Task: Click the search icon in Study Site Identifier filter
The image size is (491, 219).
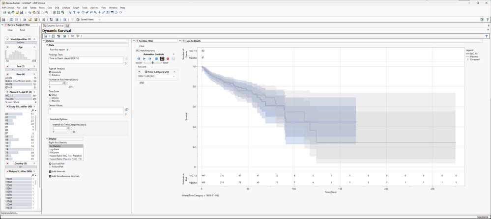Action: 33,110
